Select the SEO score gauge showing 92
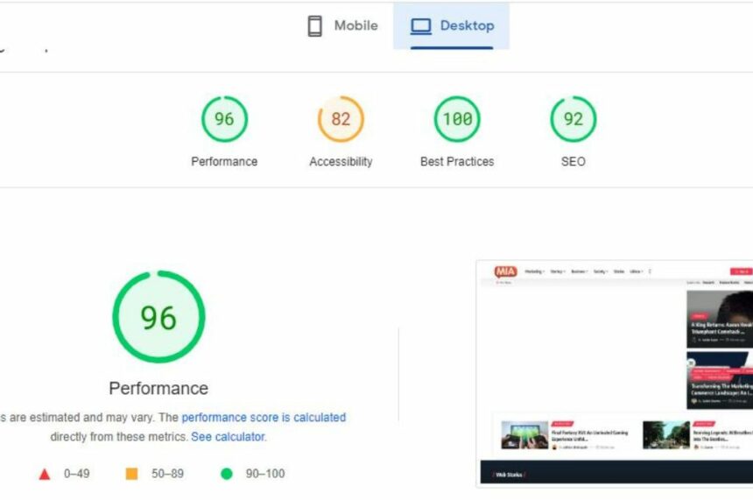This screenshot has width=753, height=500. [573, 119]
